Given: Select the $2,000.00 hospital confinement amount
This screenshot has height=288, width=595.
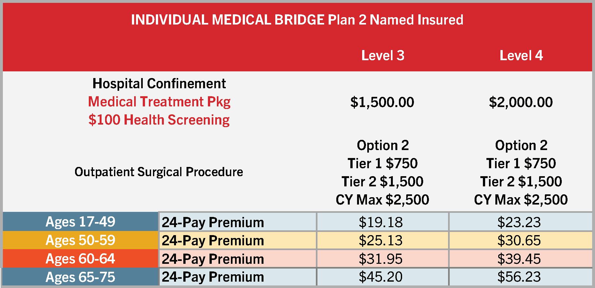Looking at the screenshot, I should (521, 102).
